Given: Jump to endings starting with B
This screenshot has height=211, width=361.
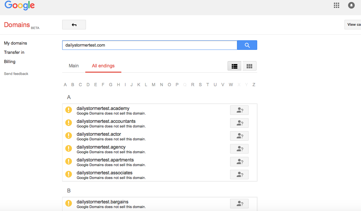Looking at the screenshot, I should 73,85.
